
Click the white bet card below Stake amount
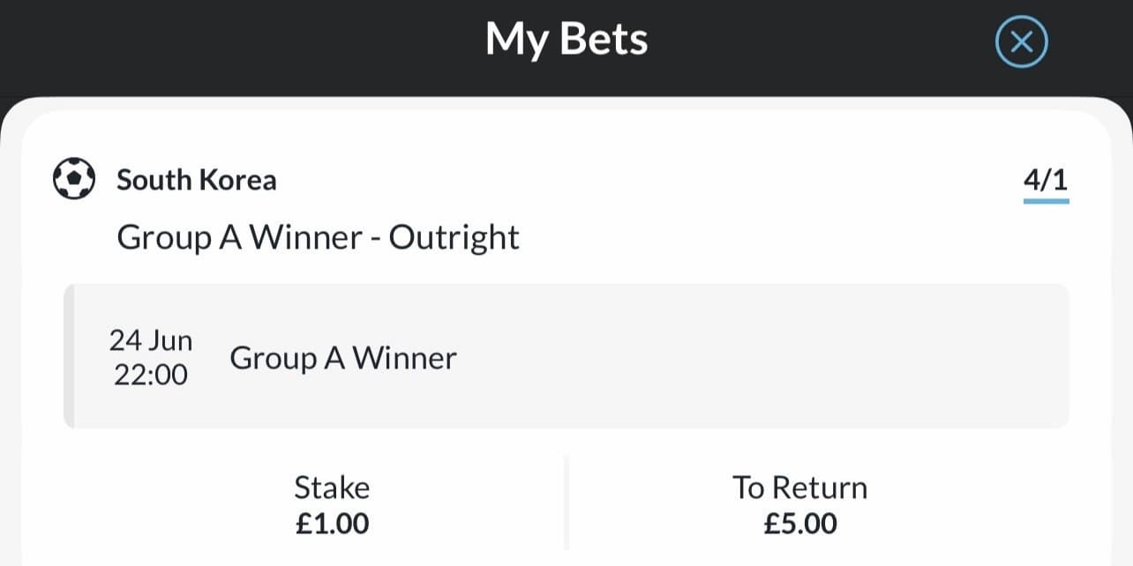point(332,554)
